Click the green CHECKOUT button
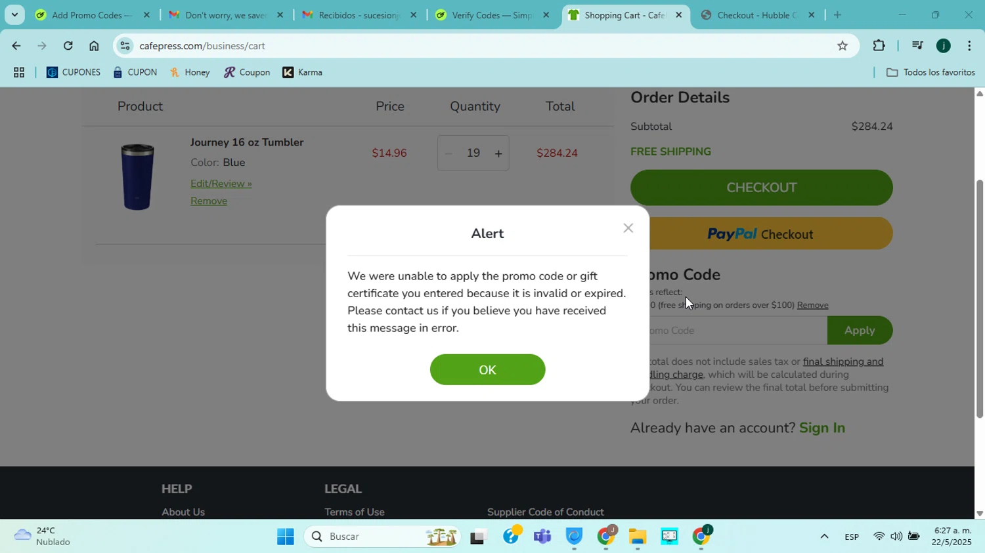Image resolution: width=985 pixels, height=553 pixels. [762, 188]
